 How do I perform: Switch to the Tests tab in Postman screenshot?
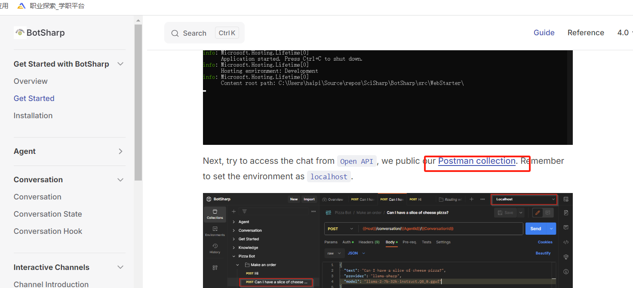(427, 242)
